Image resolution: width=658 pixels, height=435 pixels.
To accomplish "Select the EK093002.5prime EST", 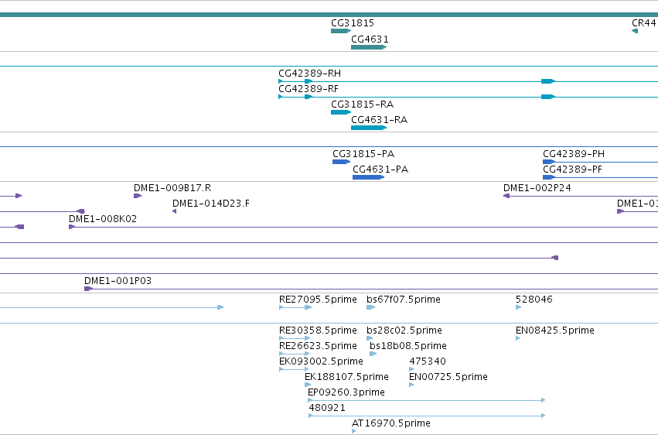I will point(293,369).
